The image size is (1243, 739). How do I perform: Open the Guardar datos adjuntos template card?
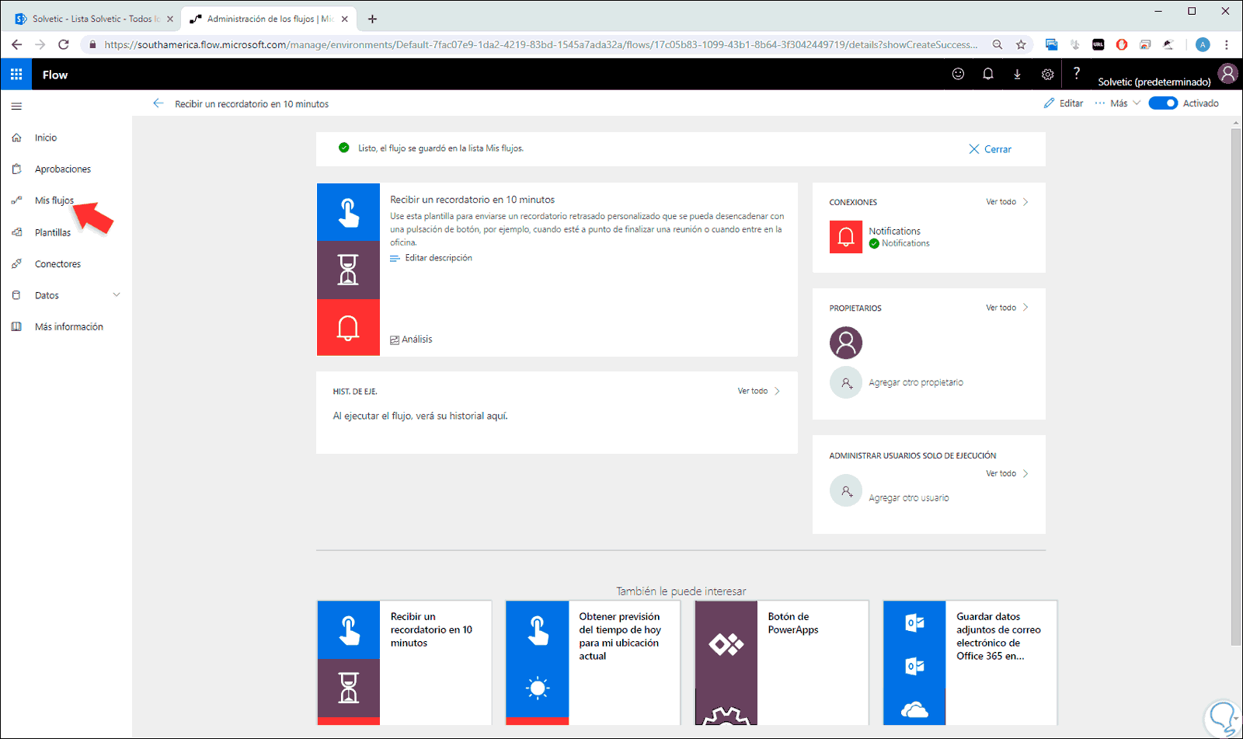point(970,663)
